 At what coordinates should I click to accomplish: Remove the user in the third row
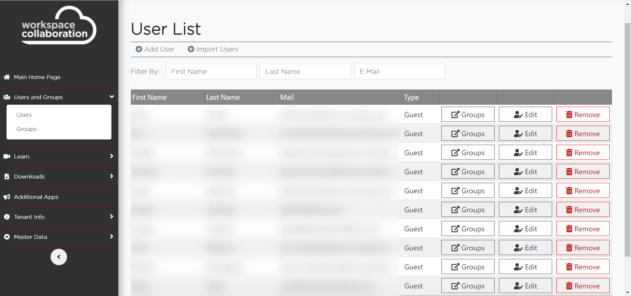pyautogui.click(x=583, y=153)
